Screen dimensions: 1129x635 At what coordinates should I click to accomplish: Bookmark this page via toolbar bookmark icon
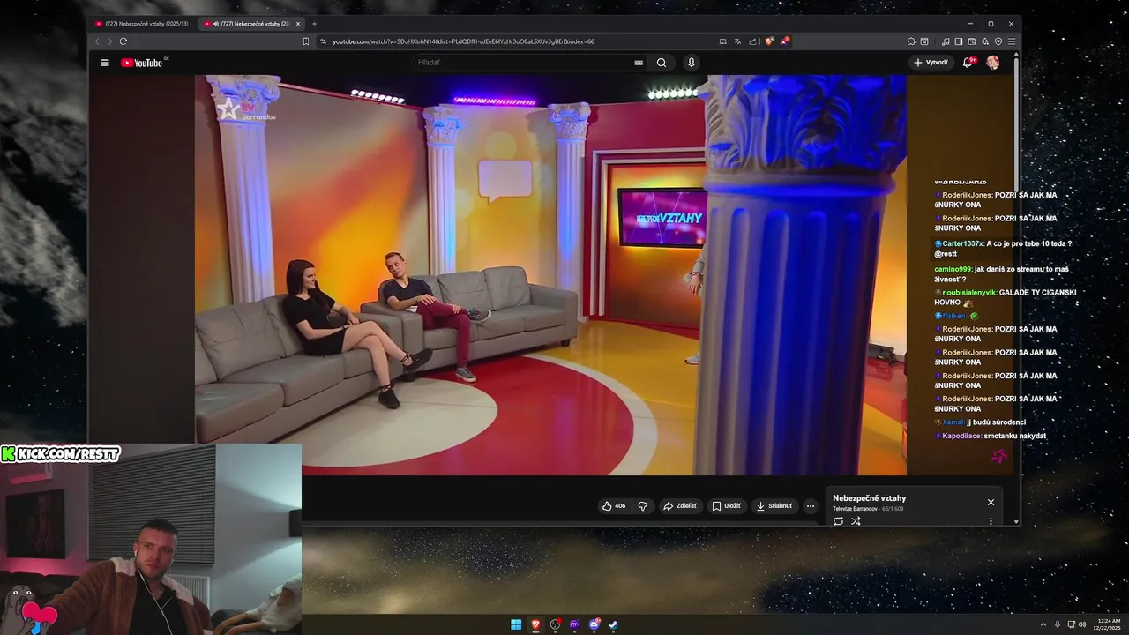306,41
